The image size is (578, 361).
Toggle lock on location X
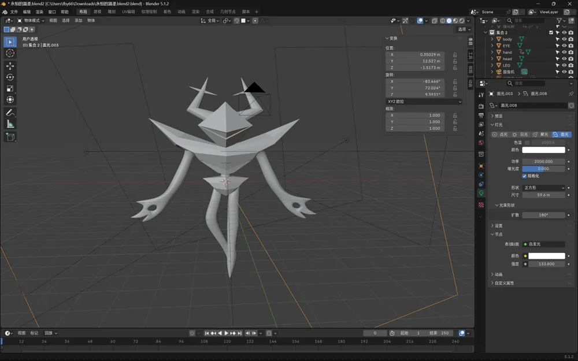pyautogui.click(x=455, y=54)
